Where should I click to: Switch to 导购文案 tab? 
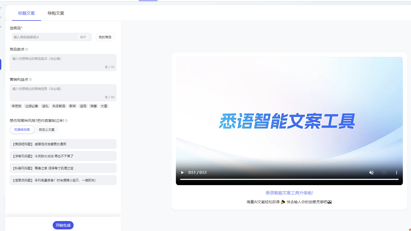click(x=56, y=13)
